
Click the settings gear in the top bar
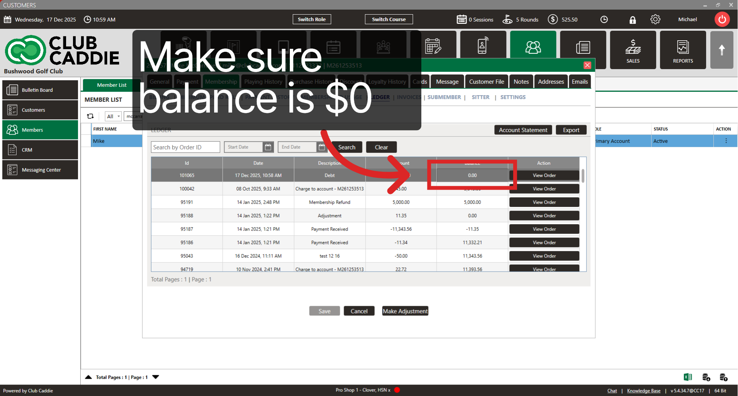(655, 19)
